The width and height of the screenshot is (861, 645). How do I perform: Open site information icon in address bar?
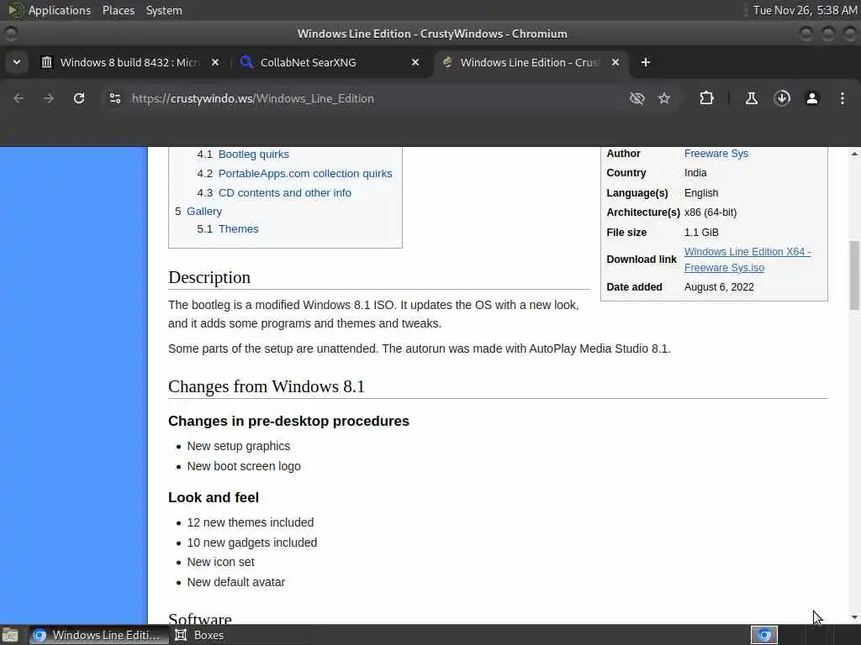tap(114, 98)
